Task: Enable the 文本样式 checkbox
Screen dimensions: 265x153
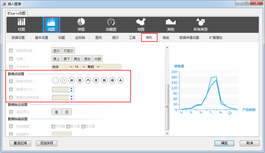Action: (x=11, y=67)
